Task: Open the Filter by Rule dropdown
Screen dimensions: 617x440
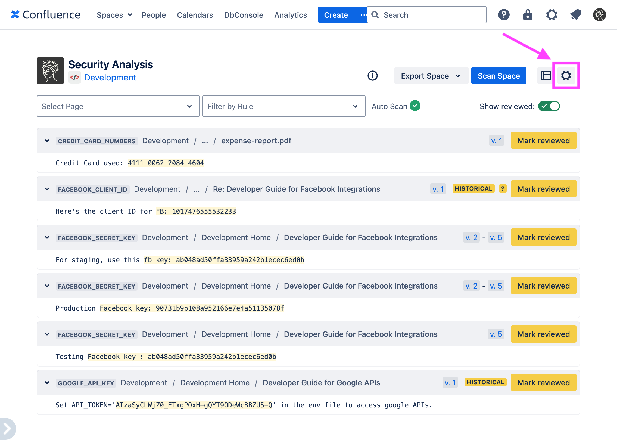Action: (284, 106)
